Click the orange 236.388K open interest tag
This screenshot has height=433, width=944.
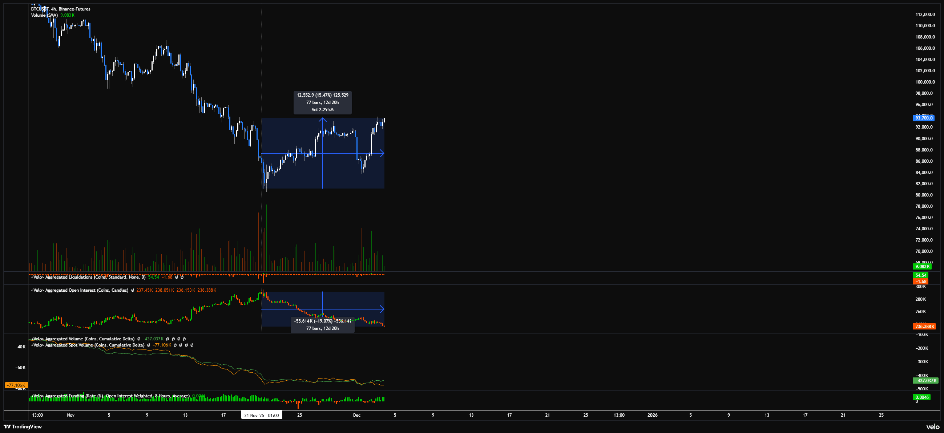925,327
